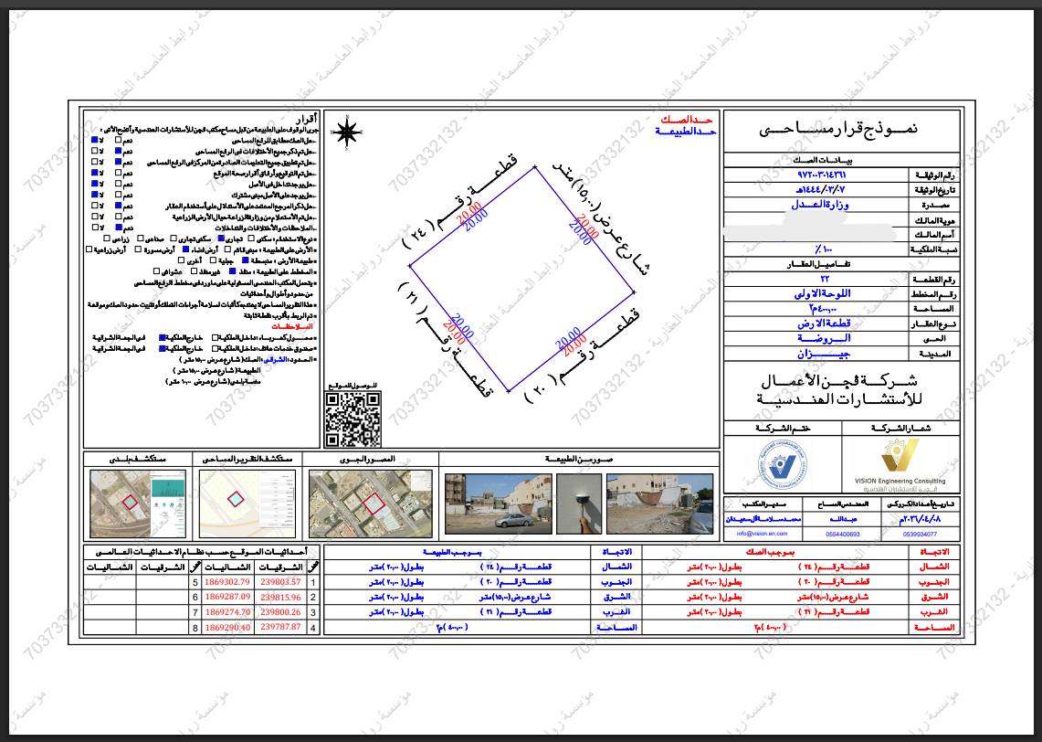Check the عشوائي plan type checkbox

point(157,271)
